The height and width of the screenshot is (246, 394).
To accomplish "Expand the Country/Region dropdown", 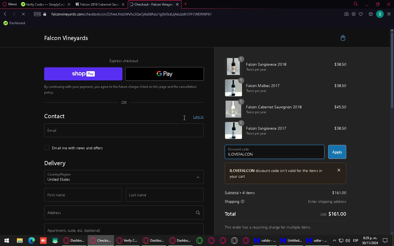I will click(124, 177).
